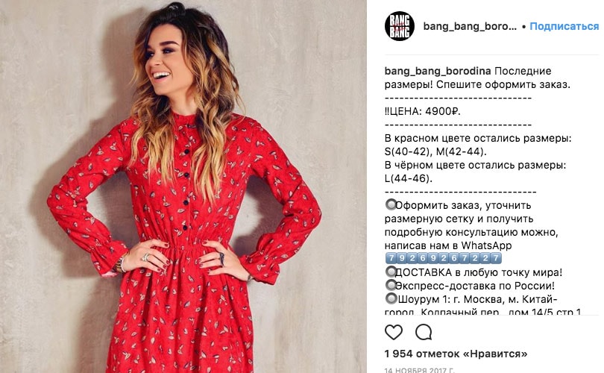Click round bullet emoji before 'Шоурум 1'
Screen dimensions: 604x373
pyautogui.click(x=391, y=298)
